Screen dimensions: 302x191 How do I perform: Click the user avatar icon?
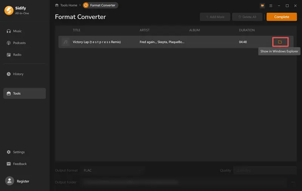(9, 181)
